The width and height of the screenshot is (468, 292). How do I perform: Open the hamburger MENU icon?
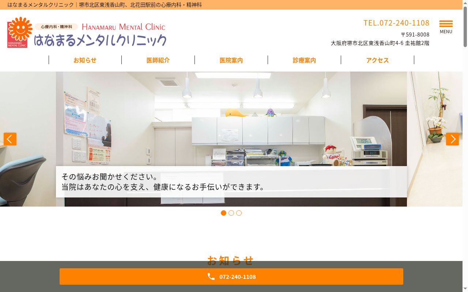pyautogui.click(x=446, y=27)
